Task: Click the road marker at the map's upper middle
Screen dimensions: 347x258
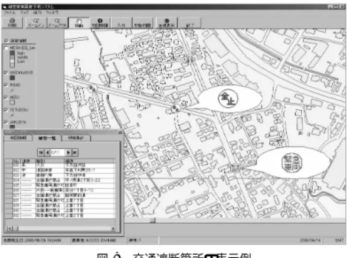Action: (x=191, y=60)
